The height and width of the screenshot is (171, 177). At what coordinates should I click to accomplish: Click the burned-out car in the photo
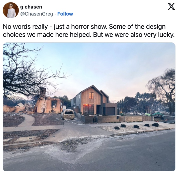pyautogui.click(x=68, y=114)
